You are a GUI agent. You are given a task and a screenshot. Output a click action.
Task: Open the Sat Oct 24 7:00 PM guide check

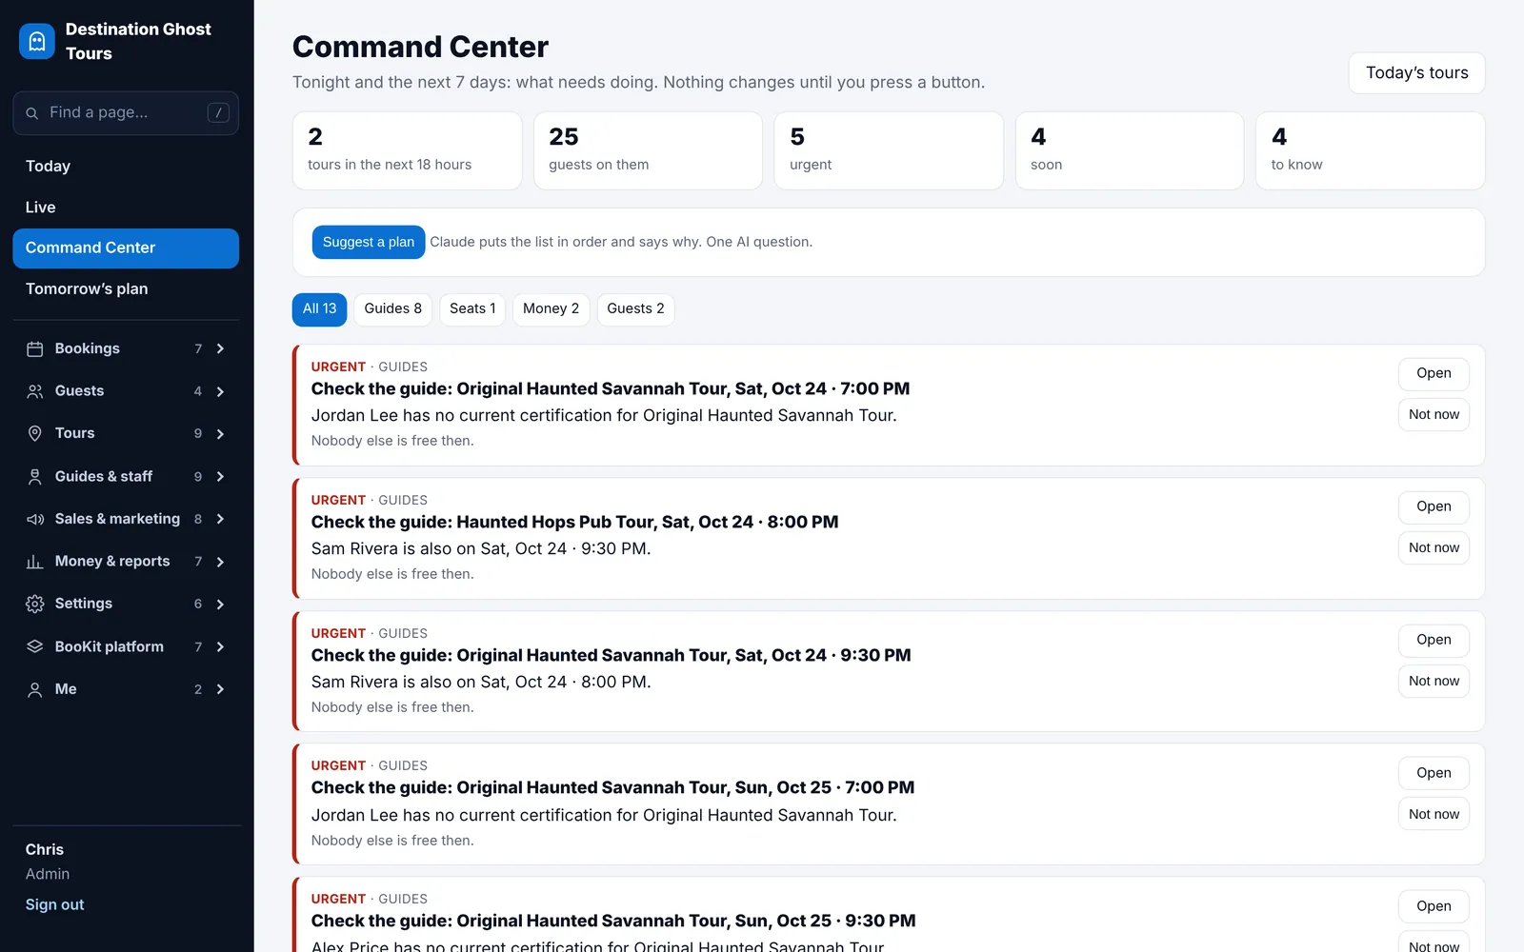pyautogui.click(x=1434, y=374)
